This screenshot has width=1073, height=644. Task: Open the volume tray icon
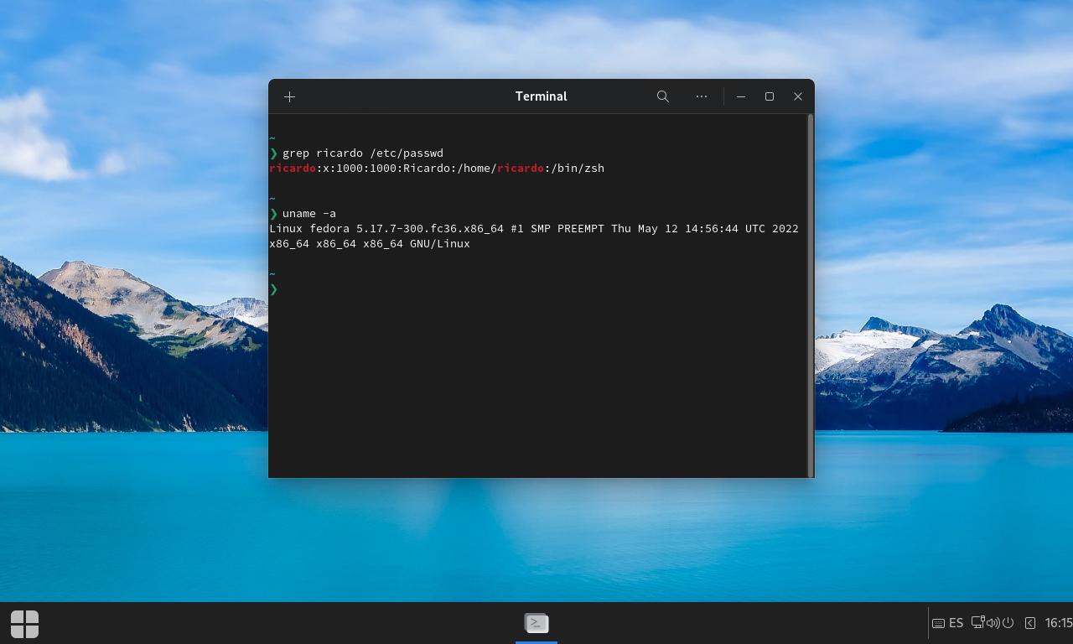click(993, 623)
